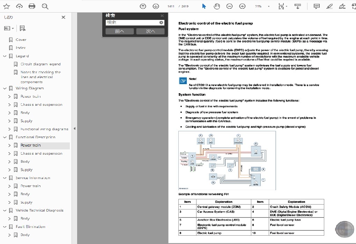The image size is (356, 244).
Task: Go to previous page arrow
Action: tap(143, 6)
